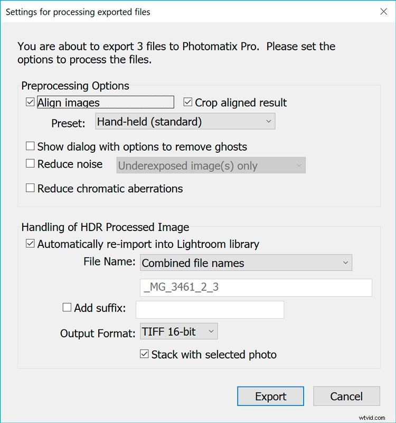Click the Cancel button
Screen dimensions: 396x423
347,396
